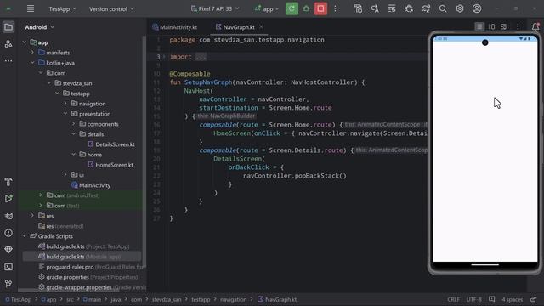The image size is (544, 306).
Task: Click the green Rerun app button
Action: [292, 8]
